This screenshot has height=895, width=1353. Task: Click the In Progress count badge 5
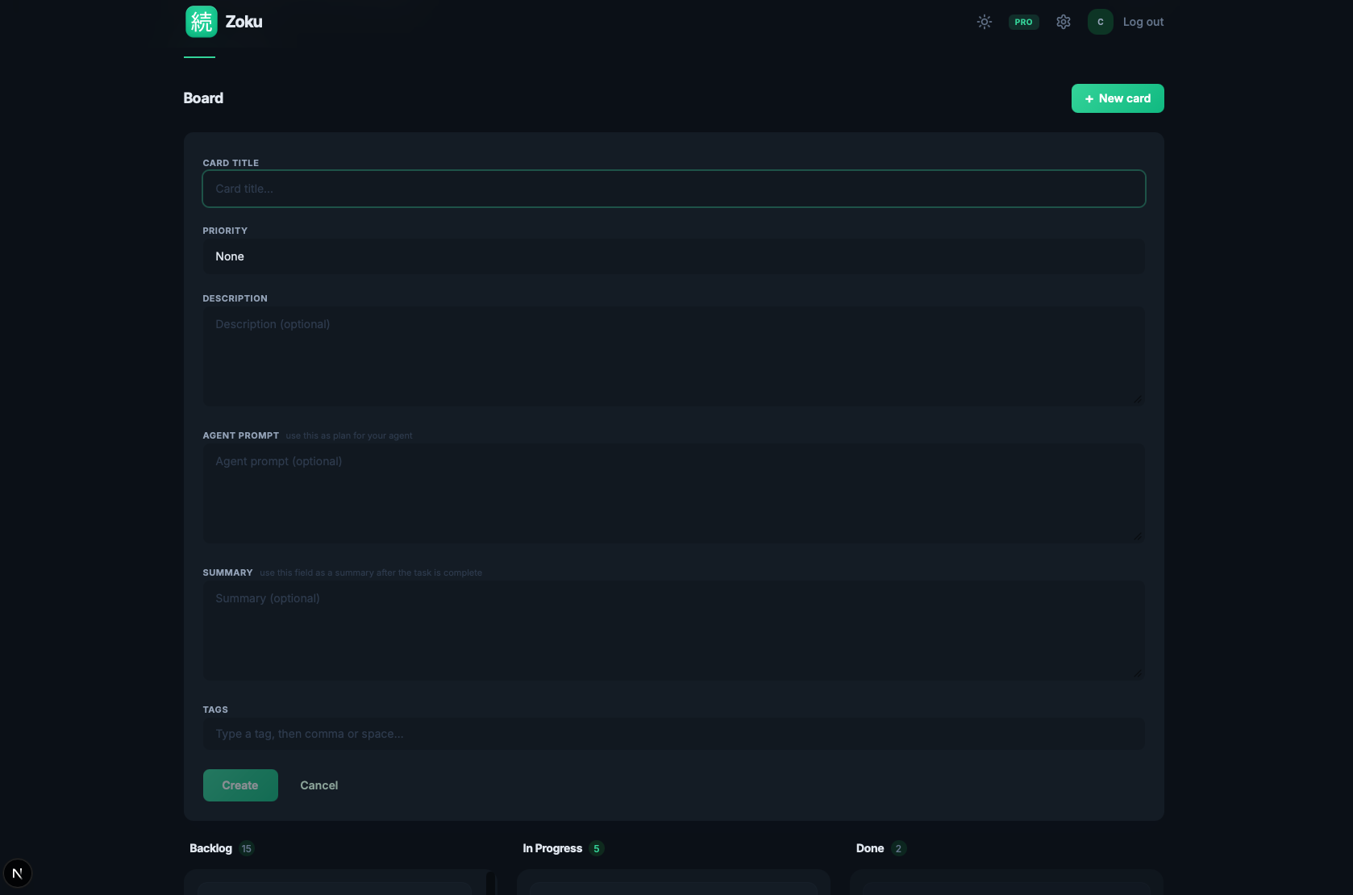pyautogui.click(x=596, y=848)
